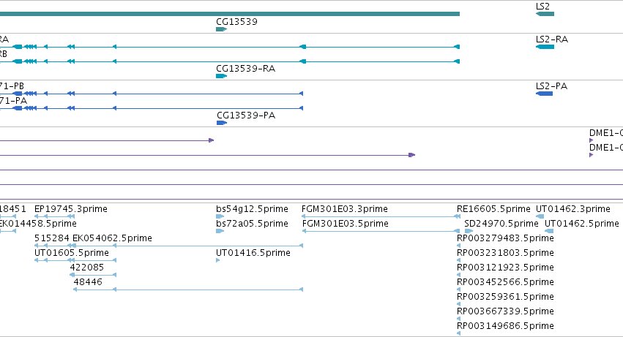The image size is (623, 337).
Task: Click the RP003452566.5prime label
Action: (x=505, y=282)
